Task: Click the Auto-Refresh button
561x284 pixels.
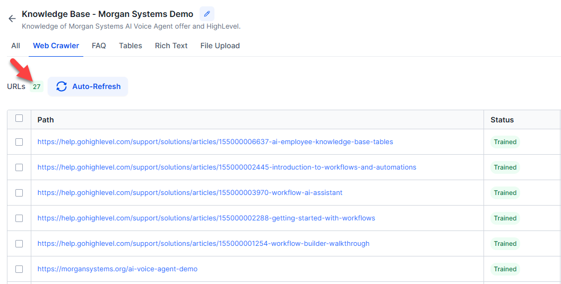Action: tap(88, 86)
